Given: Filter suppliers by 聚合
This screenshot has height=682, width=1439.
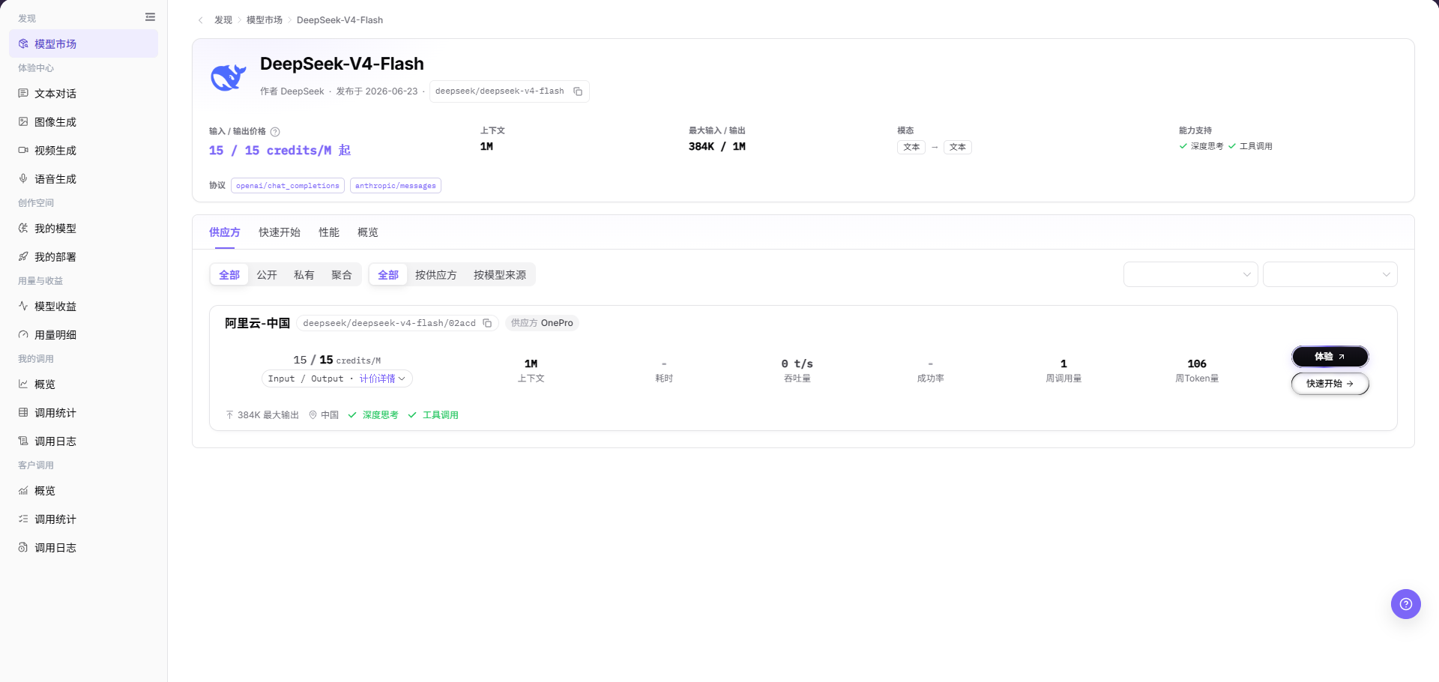Looking at the screenshot, I should [x=342, y=275].
